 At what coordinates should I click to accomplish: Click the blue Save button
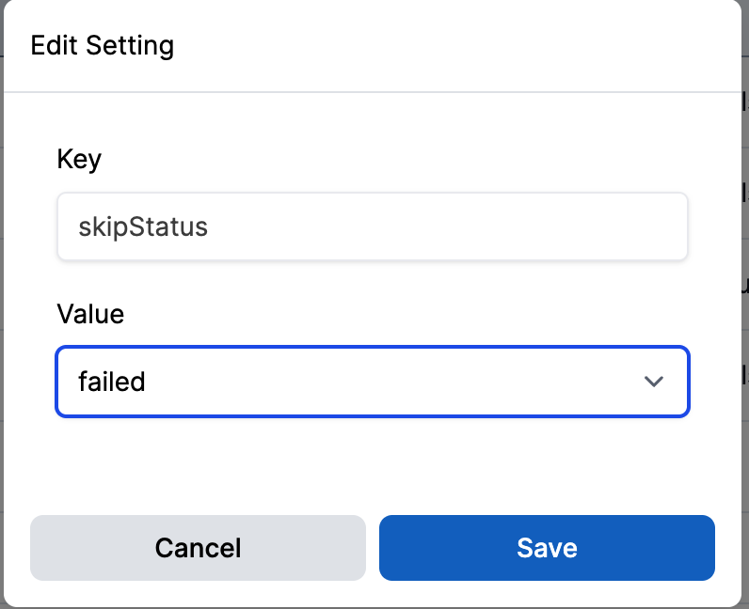coord(547,547)
